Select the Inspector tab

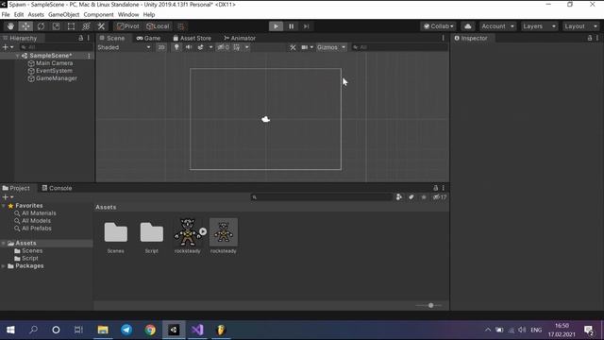tap(471, 38)
